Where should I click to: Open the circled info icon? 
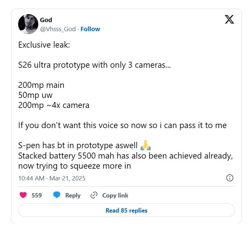tap(230, 178)
